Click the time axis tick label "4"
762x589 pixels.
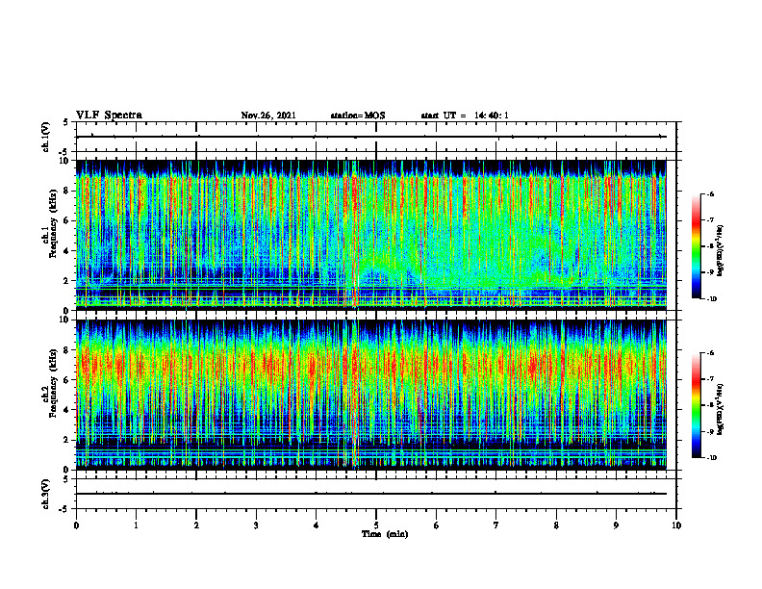tap(317, 525)
